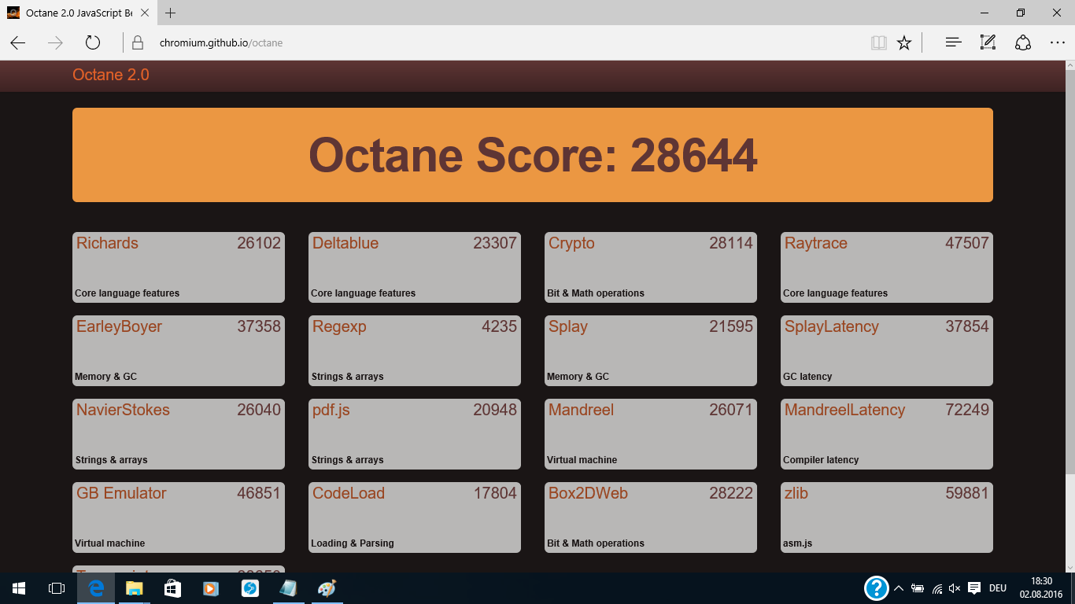1075x604 pixels.
Task: Click the help question mark tray icon
Action: pos(877,588)
